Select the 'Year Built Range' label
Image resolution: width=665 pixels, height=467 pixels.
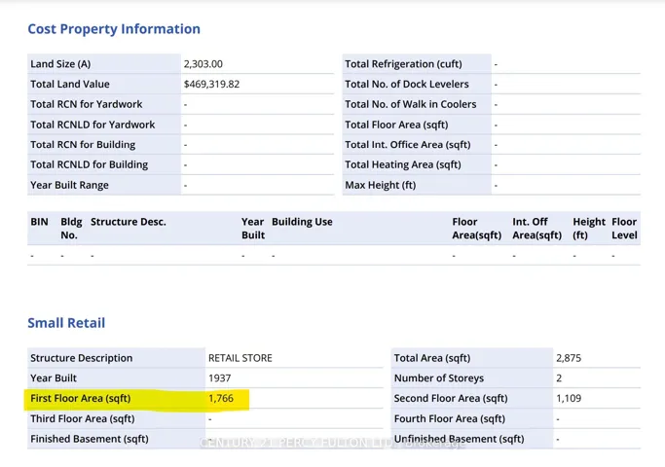(69, 185)
